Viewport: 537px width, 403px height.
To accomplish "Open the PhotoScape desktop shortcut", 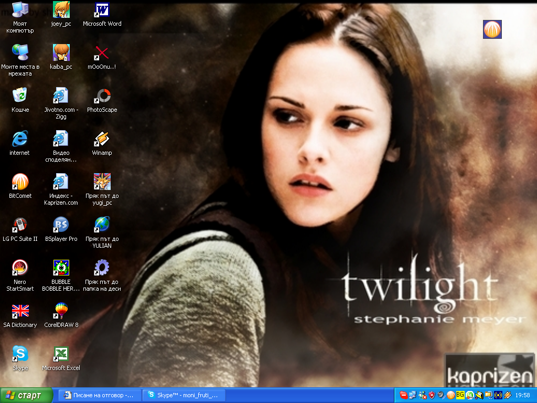I will [102, 100].
